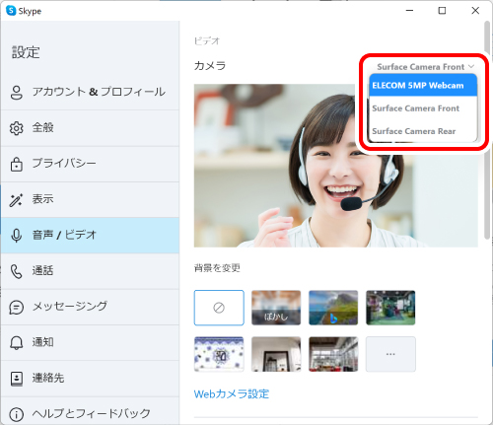Click the settings pane vertical scrollbar

(x=487, y=130)
